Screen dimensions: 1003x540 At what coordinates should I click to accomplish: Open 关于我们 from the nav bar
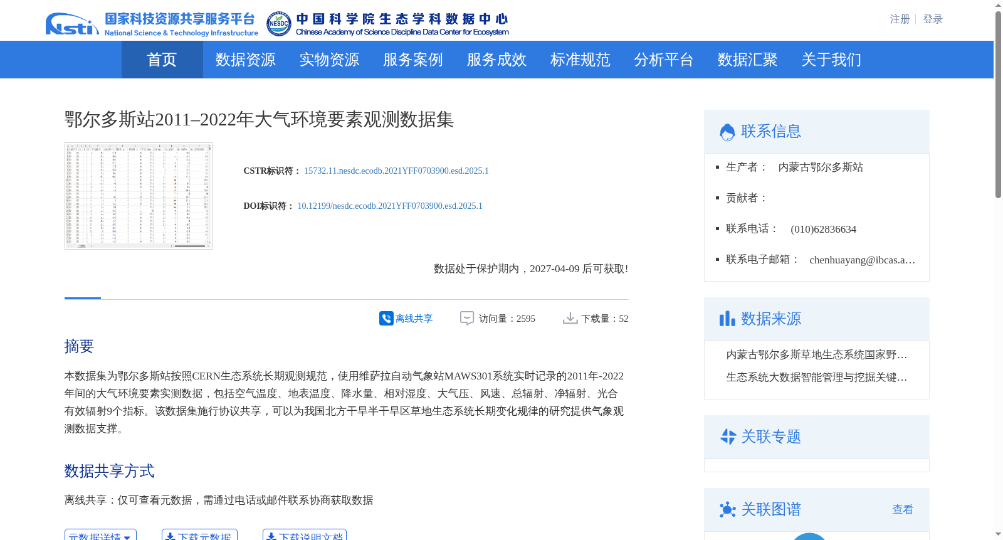pyautogui.click(x=831, y=60)
